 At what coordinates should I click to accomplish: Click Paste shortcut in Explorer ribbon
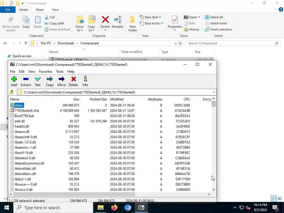57,29
